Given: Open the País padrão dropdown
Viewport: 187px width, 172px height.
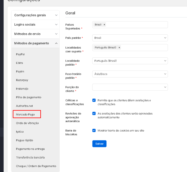Looking at the screenshot, I should click(130, 38).
